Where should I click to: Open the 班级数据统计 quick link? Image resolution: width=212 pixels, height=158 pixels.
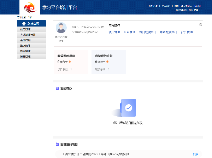click(x=168, y=32)
